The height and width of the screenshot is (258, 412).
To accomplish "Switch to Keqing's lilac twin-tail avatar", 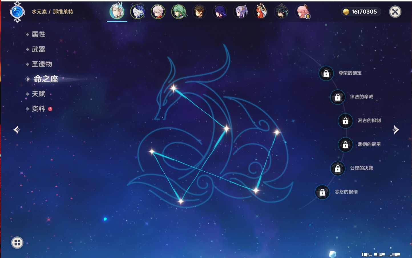I will pos(240,12).
